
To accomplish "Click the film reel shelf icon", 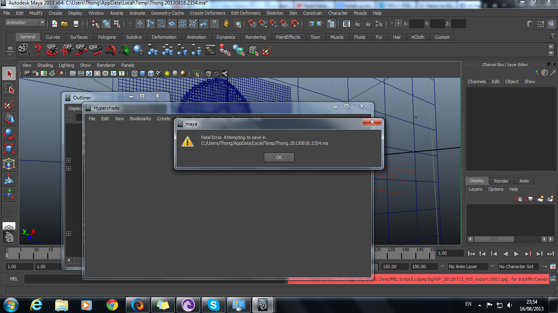I will (x=24, y=50).
